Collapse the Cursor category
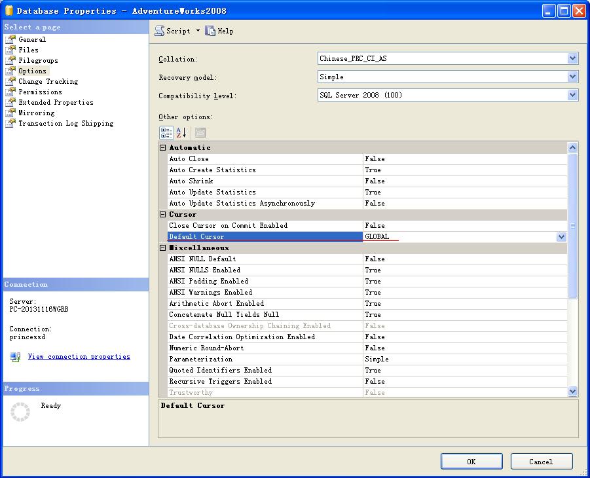The height and width of the screenshot is (478, 590). [x=162, y=215]
